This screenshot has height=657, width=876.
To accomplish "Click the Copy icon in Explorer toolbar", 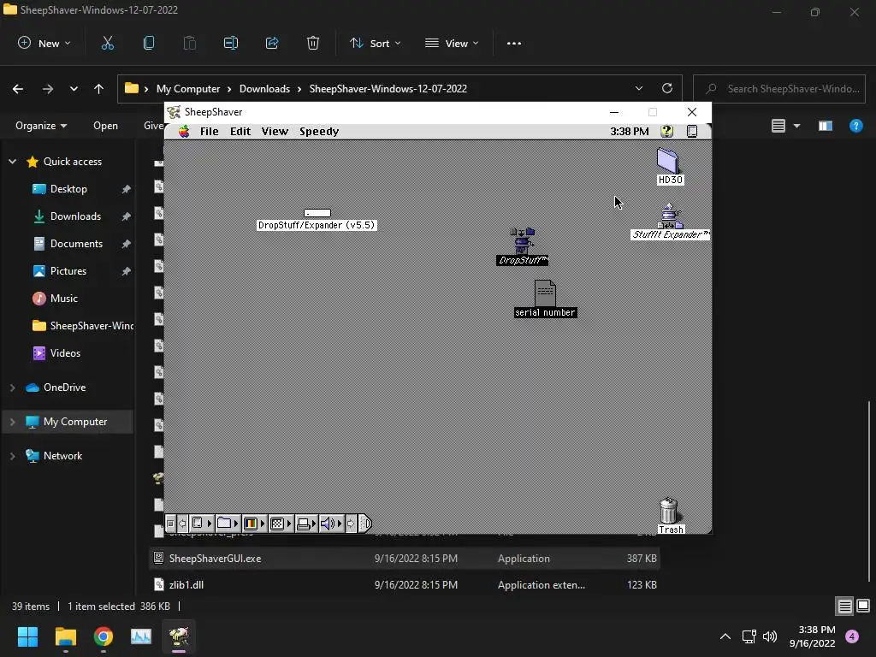I will [149, 43].
